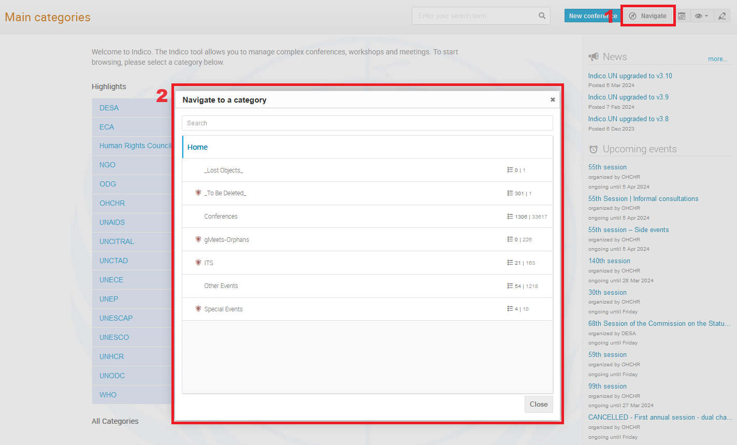Open the ITS category row
This screenshot has width=737, height=445.
coord(367,263)
